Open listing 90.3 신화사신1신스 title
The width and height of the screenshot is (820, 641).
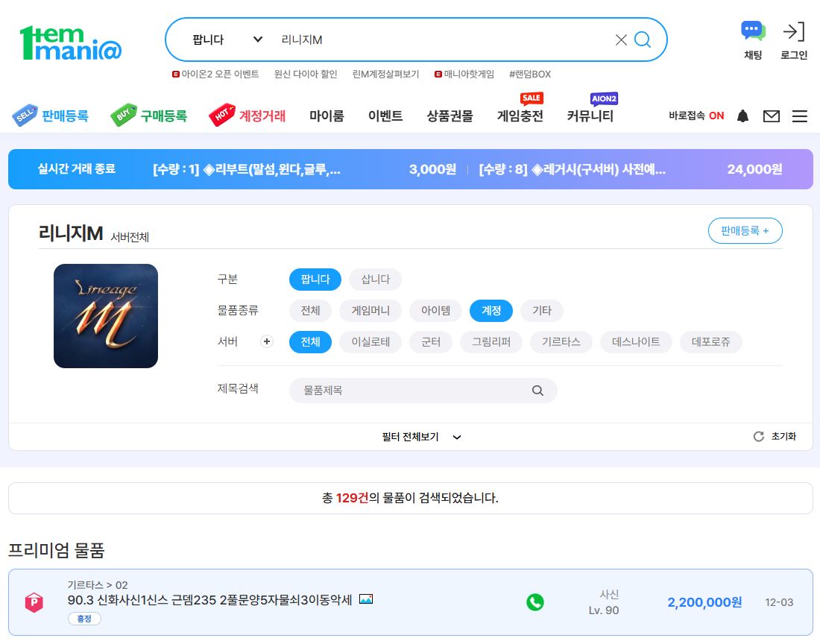[209, 600]
